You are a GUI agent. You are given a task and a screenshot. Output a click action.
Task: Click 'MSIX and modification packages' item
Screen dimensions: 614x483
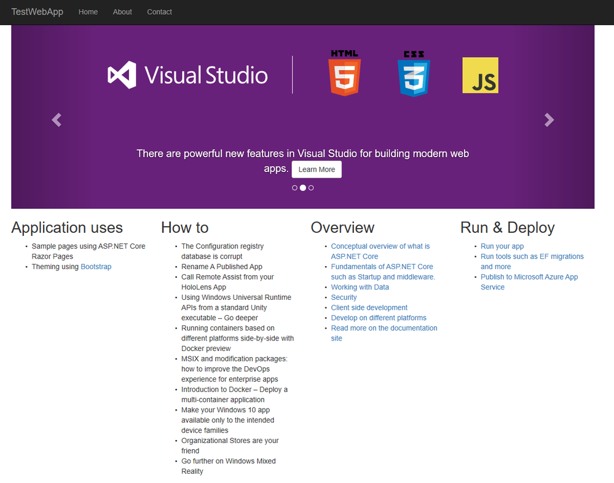coord(234,369)
